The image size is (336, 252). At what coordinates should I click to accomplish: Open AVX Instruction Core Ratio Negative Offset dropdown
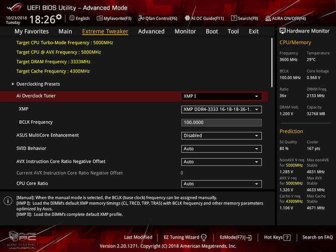pyautogui.click(x=221, y=162)
